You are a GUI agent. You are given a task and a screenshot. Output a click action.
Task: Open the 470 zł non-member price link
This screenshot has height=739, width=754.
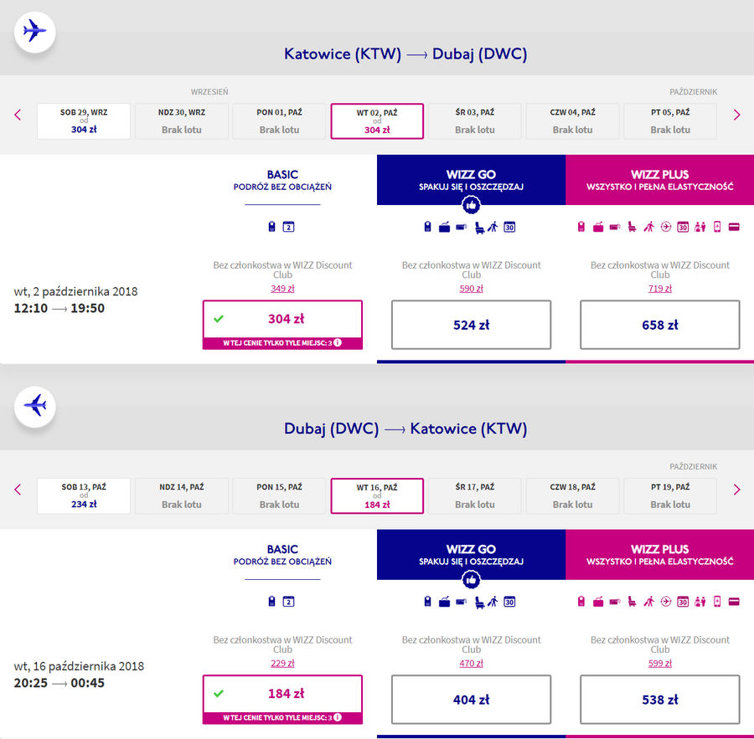(x=471, y=663)
